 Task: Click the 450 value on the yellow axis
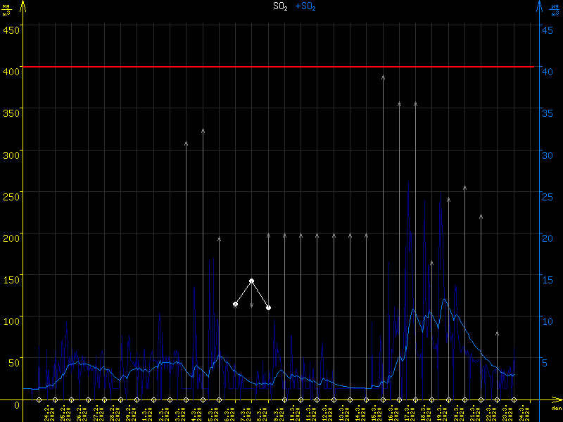pos(11,29)
